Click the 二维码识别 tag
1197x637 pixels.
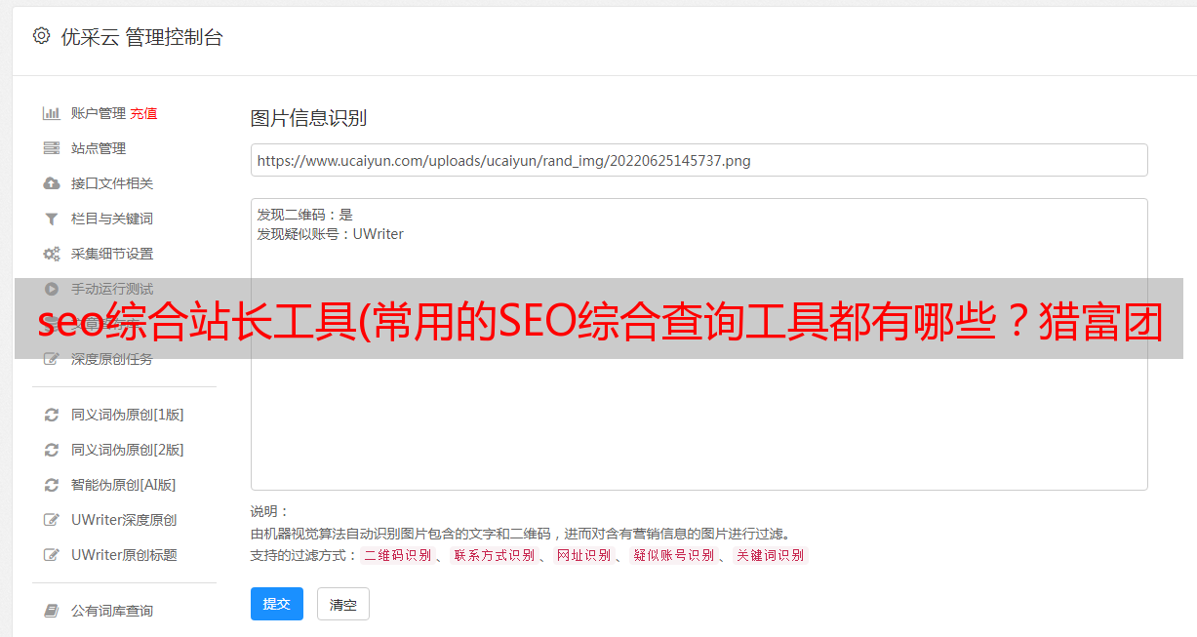click(x=397, y=555)
